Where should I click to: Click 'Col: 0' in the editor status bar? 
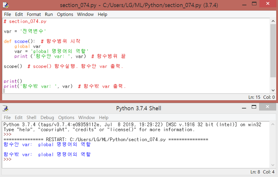tap(269, 97)
